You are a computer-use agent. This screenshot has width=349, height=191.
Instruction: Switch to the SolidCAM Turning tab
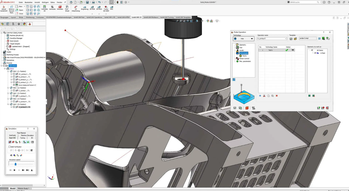[x=167, y=17]
